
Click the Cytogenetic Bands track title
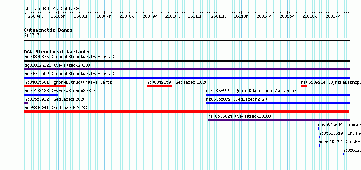coord(48,30)
